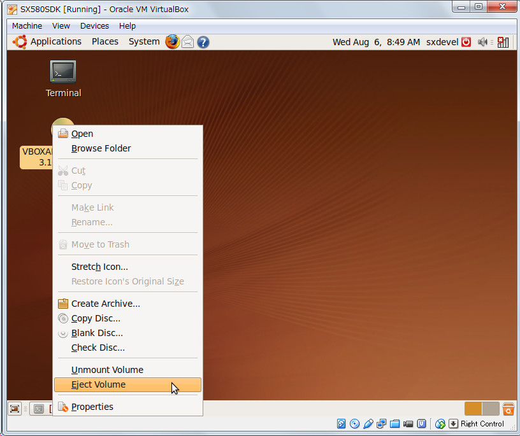The height and width of the screenshot is (436, 520).
Task: Select Unmount Volume from the context menu
Action: tap(127, 370)
